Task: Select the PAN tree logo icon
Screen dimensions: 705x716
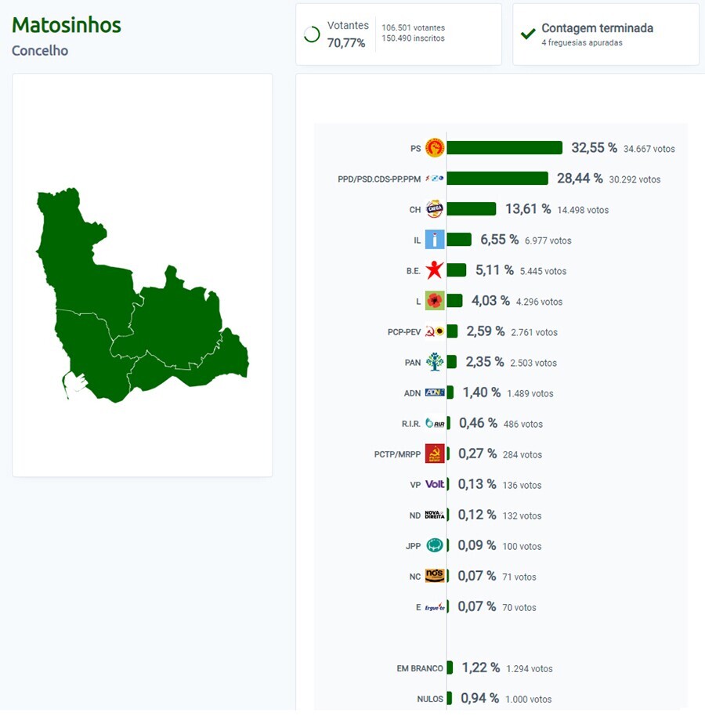Action: [x=435, y=362]
